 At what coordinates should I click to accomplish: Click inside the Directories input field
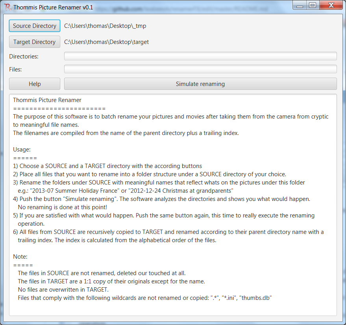[x=200, y=56]
